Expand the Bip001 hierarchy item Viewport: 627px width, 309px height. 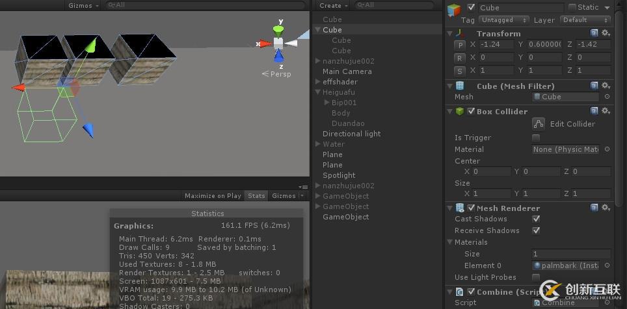327,103
